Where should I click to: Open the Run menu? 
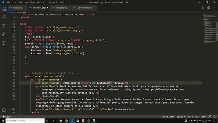[44, 2]
